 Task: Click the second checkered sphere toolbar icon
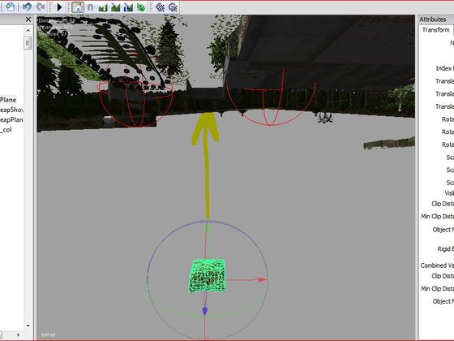(x=173, y=7)
